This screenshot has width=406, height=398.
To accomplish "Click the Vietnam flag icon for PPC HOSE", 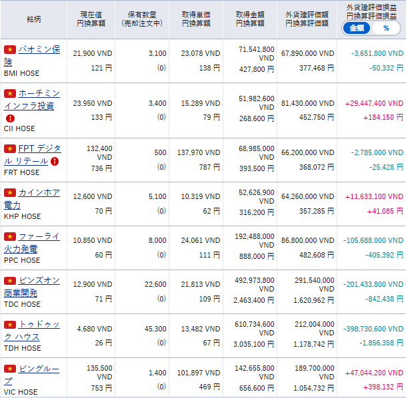I will click(9, 237).
